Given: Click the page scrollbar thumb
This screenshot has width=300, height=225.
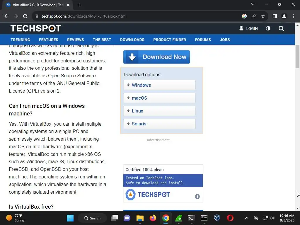Looking at the screenshot, I should tap(297, 57).
